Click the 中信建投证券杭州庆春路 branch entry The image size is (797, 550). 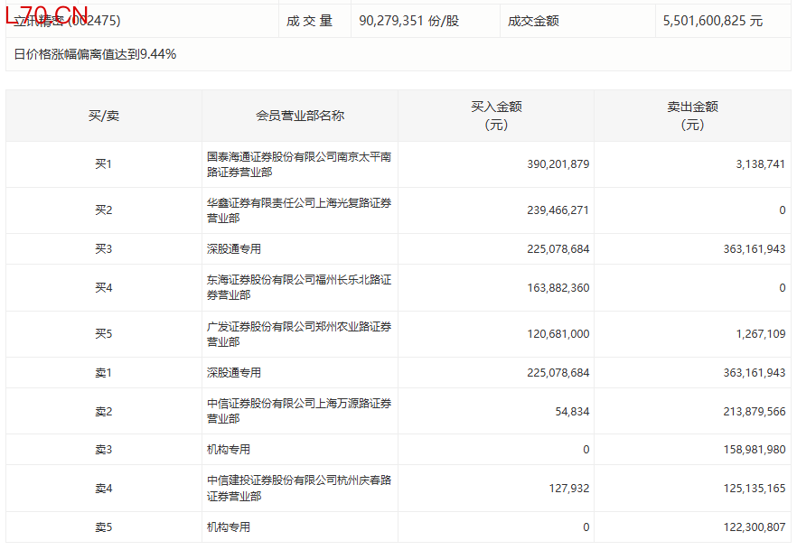coord(298,489)
